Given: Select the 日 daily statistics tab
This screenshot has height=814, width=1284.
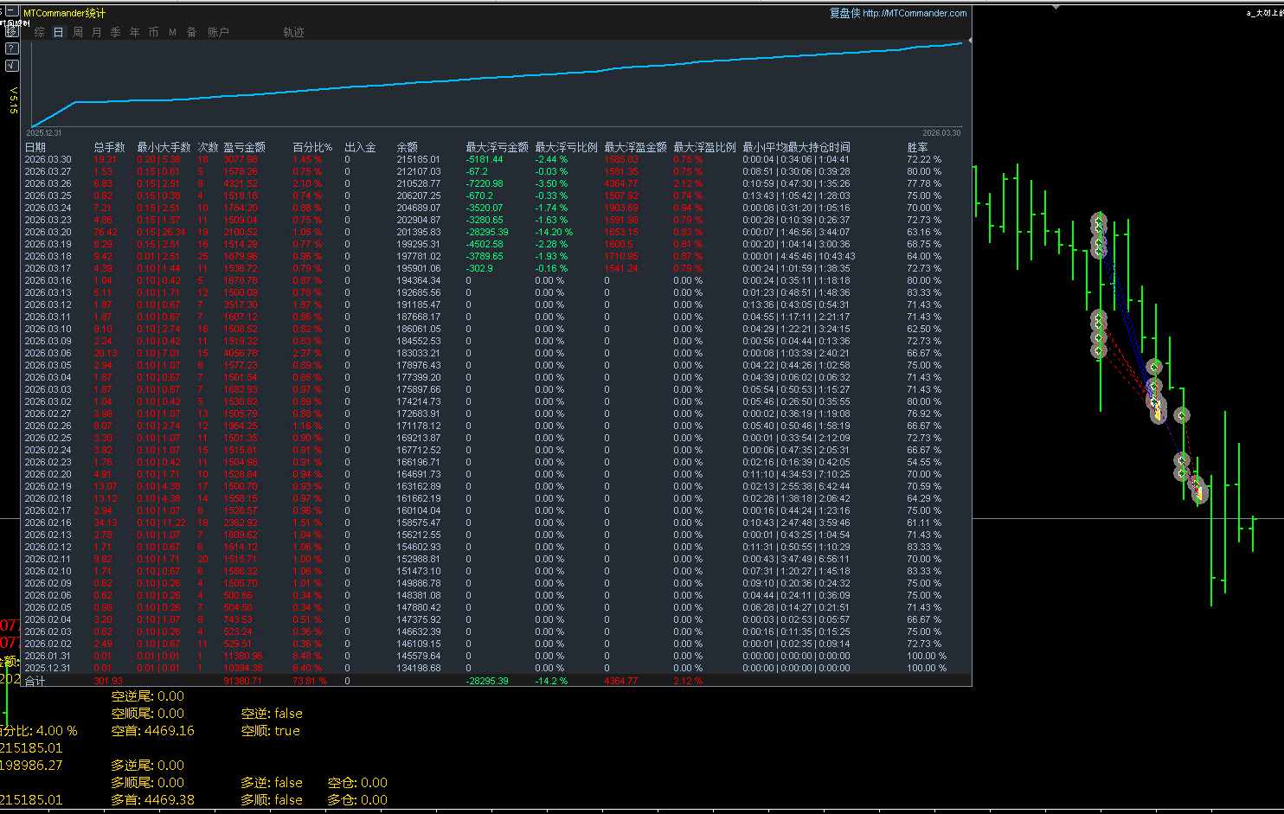Looking at the screenshot, I should pos(59,32).
